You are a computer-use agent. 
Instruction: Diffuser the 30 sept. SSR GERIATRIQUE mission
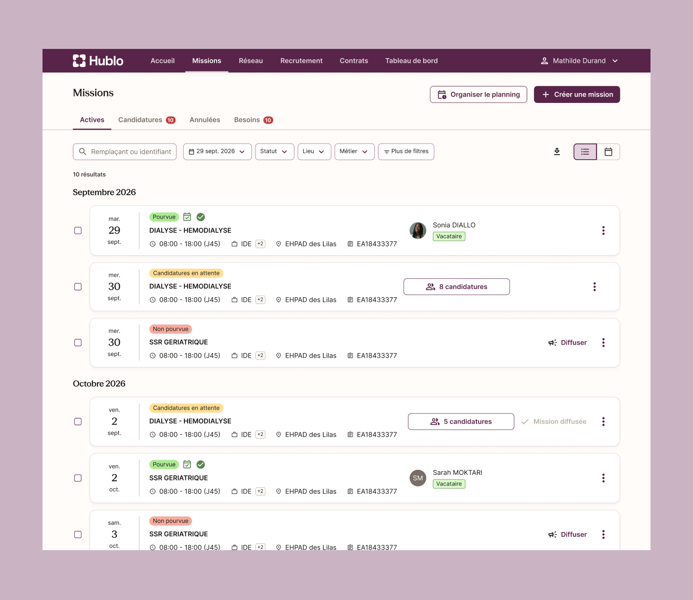567,342
